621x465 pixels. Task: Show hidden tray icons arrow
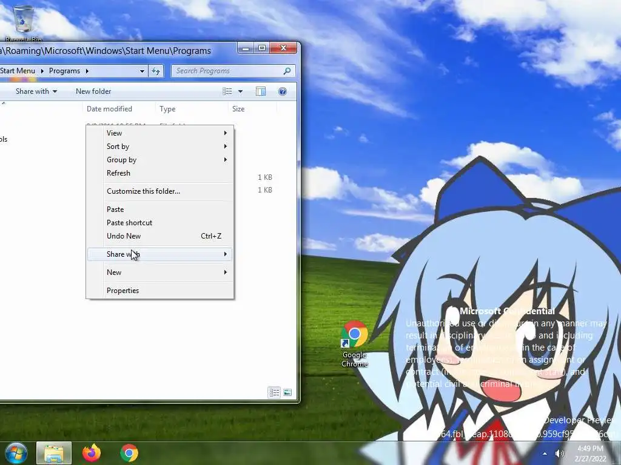545,453
